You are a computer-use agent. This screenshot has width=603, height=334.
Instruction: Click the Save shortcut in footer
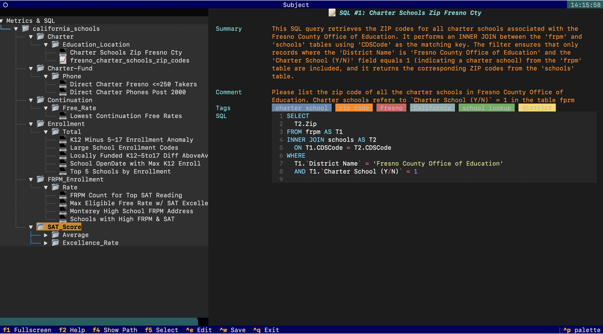233,330
